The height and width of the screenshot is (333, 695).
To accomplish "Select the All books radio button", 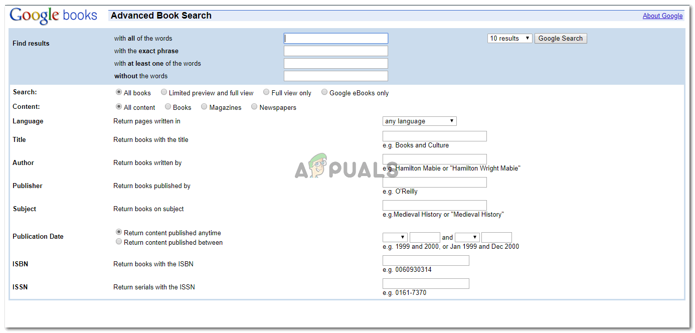I will (119, 92).
